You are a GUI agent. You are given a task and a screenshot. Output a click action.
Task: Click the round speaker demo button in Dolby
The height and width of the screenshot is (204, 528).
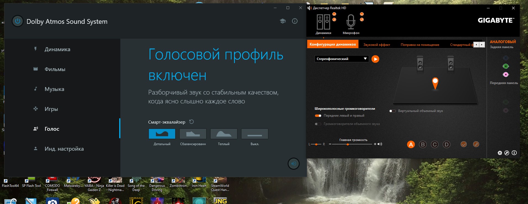(294, 164)
